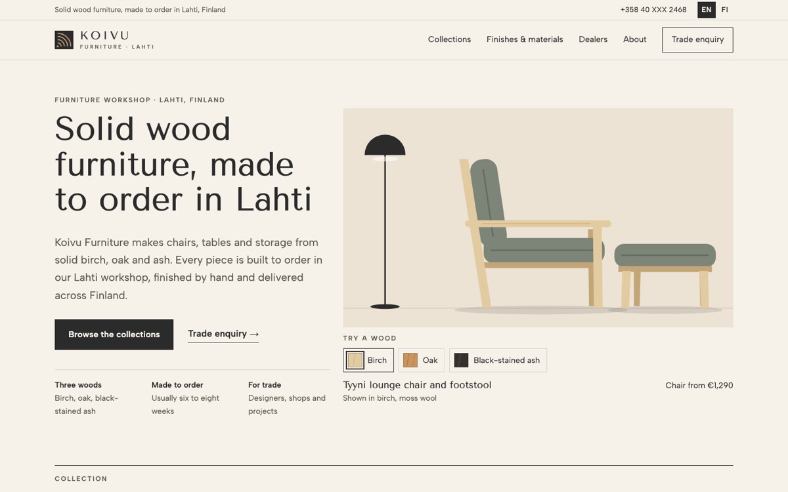Open the KOIVU Furniture Lahti wordmark
Viewport: 788px width, 492px height.
click(117, 40)
